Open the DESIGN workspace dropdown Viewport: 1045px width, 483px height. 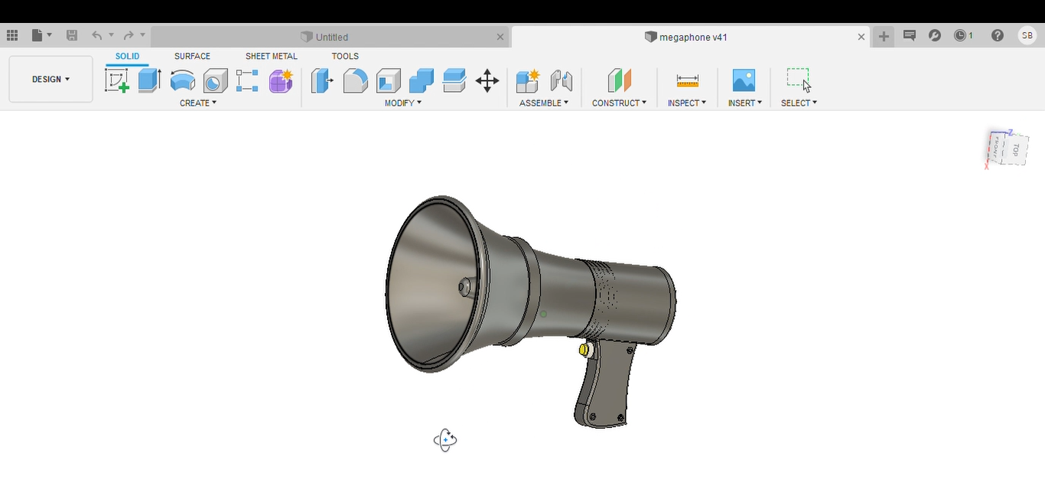50,79
